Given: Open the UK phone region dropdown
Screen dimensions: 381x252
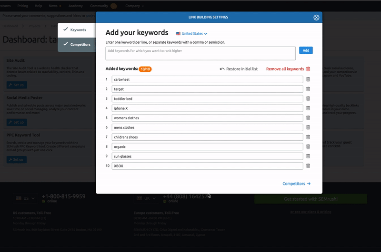Looking at the screenshot, I should tap(146, 198).
